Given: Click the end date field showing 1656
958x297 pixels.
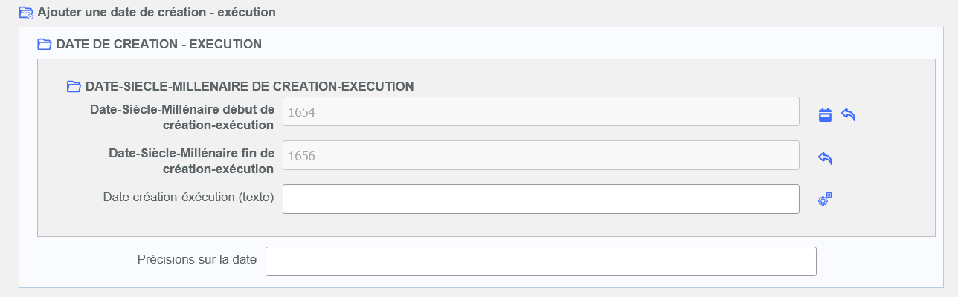Looking at the screenshot, I should [541, 155].
